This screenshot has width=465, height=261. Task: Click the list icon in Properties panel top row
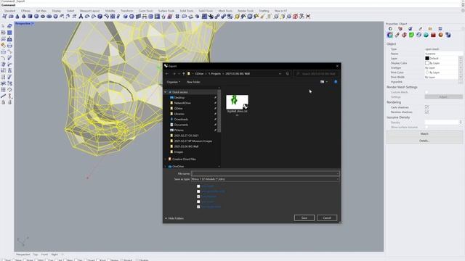click(440, 29)
